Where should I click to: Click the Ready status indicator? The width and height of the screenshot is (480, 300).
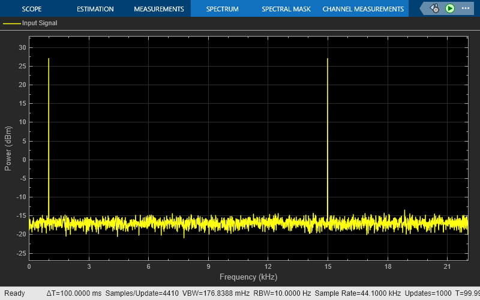click(14, 293)
